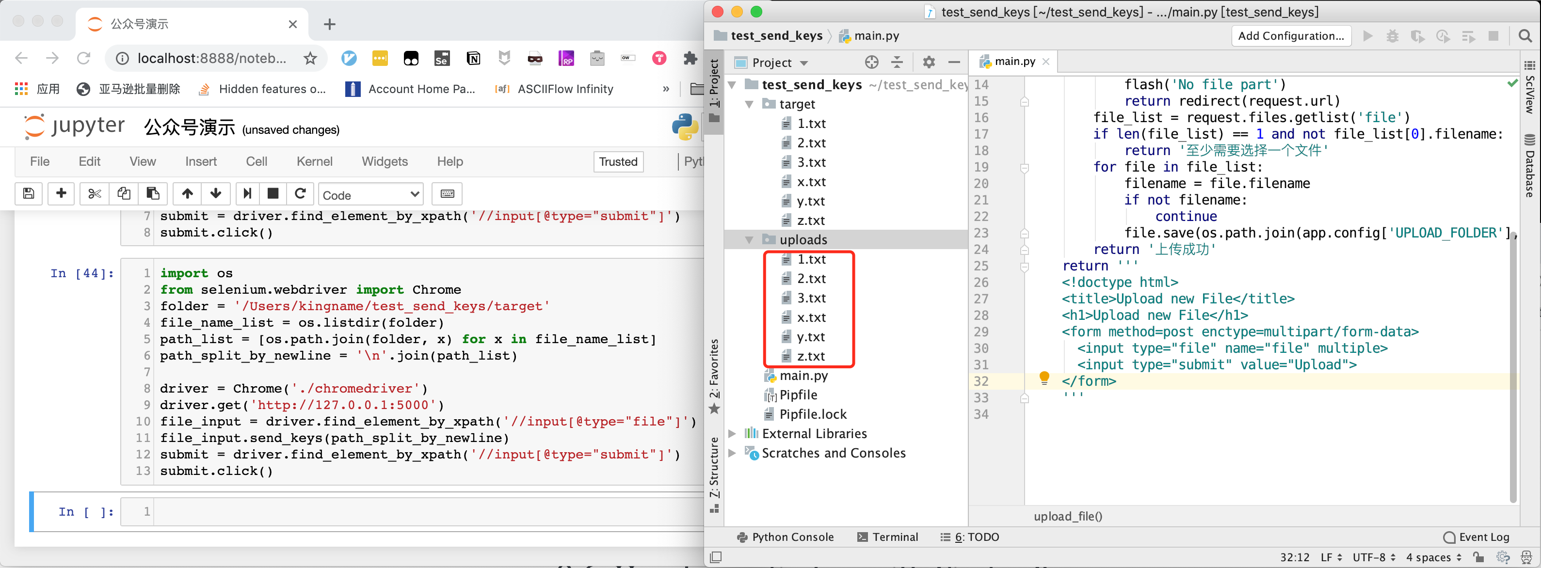The height and width of the screenshot is (568, 1541).
Task: Interrupt the kernel with stop icon
Action: pos(273,194)
